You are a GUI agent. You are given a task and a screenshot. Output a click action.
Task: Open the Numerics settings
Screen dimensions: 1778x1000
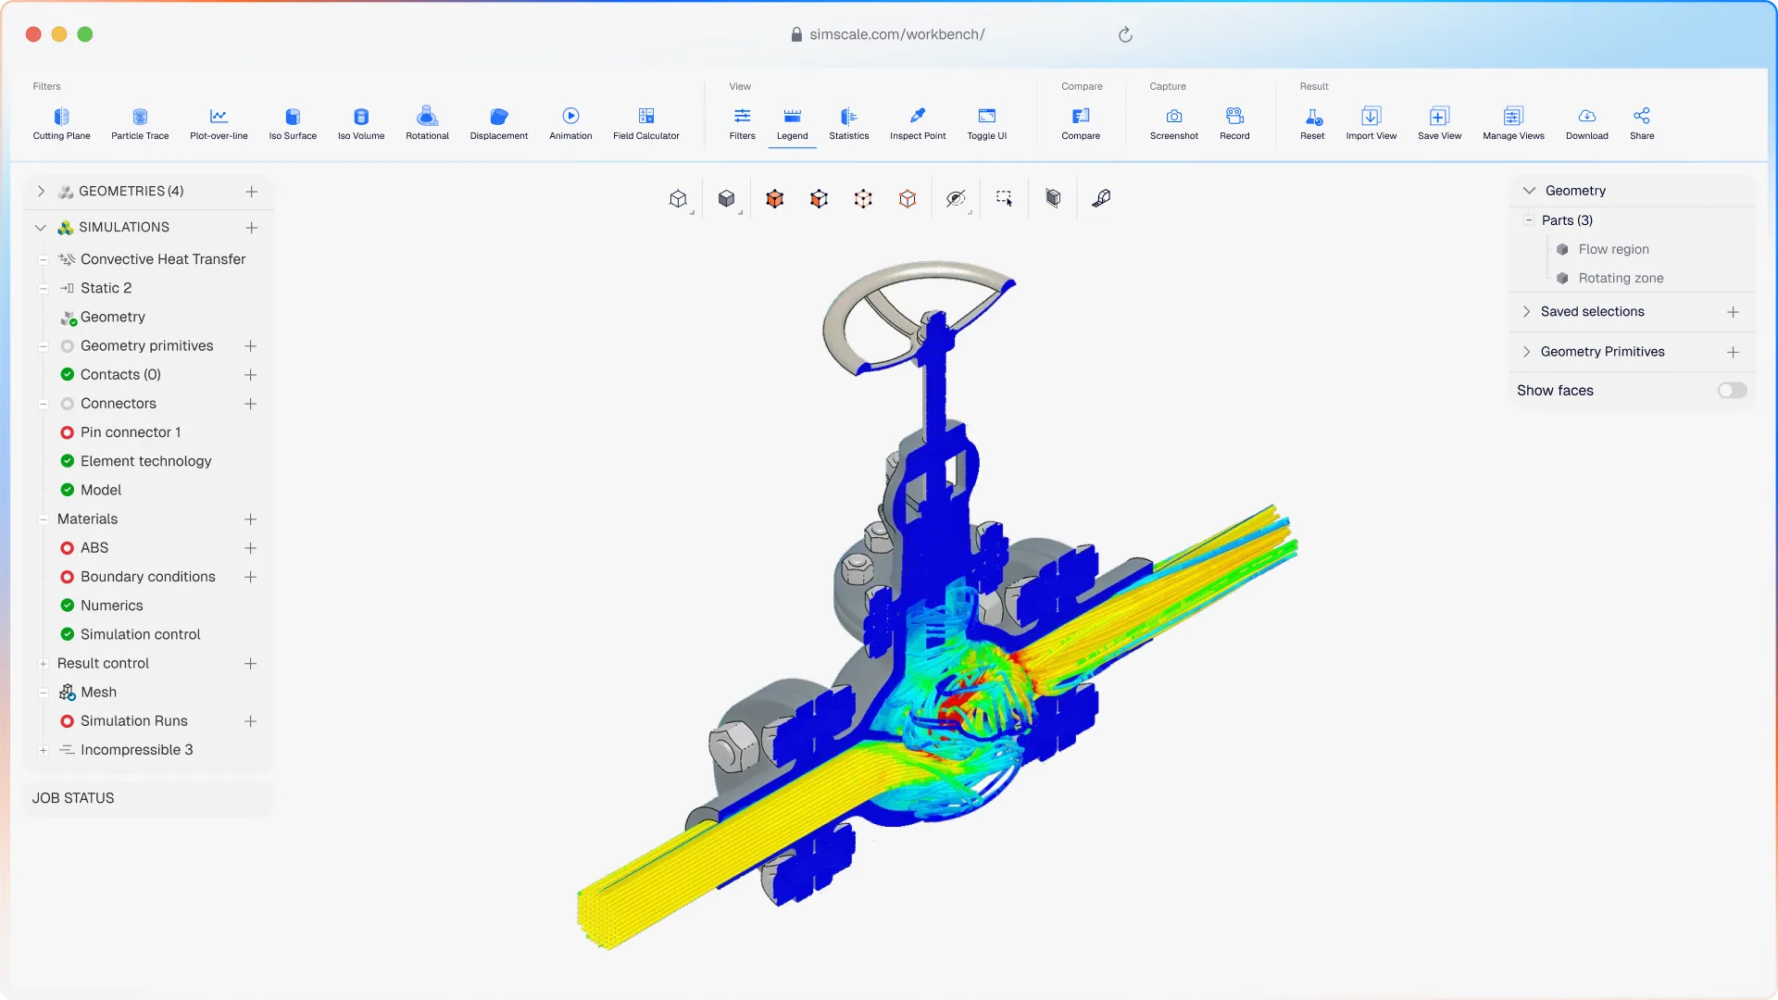111,606
